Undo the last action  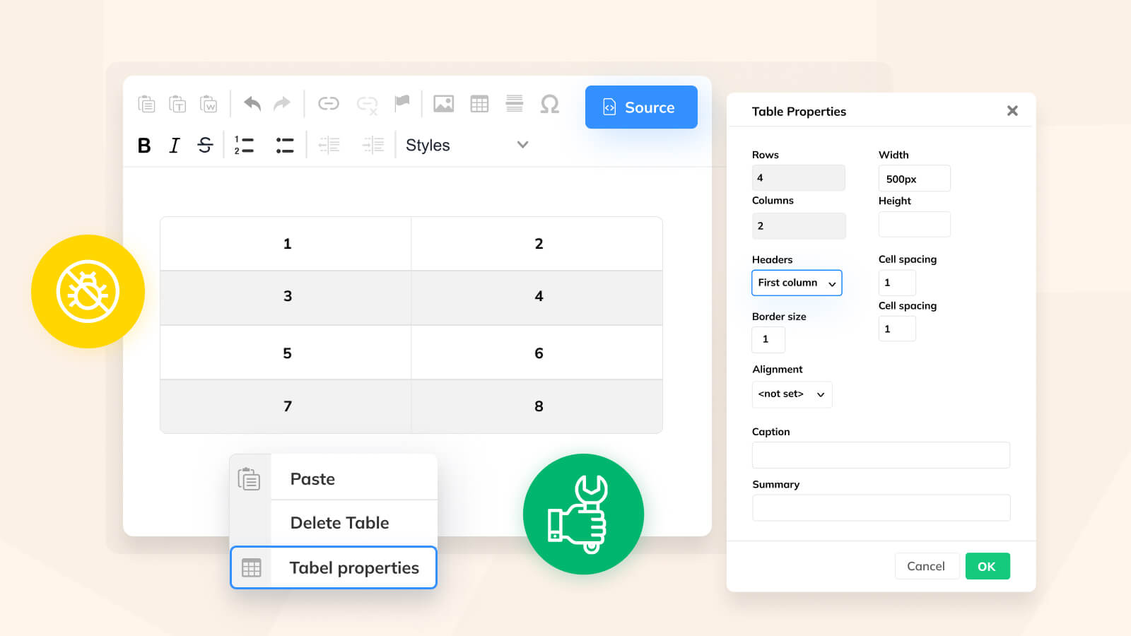252,104
